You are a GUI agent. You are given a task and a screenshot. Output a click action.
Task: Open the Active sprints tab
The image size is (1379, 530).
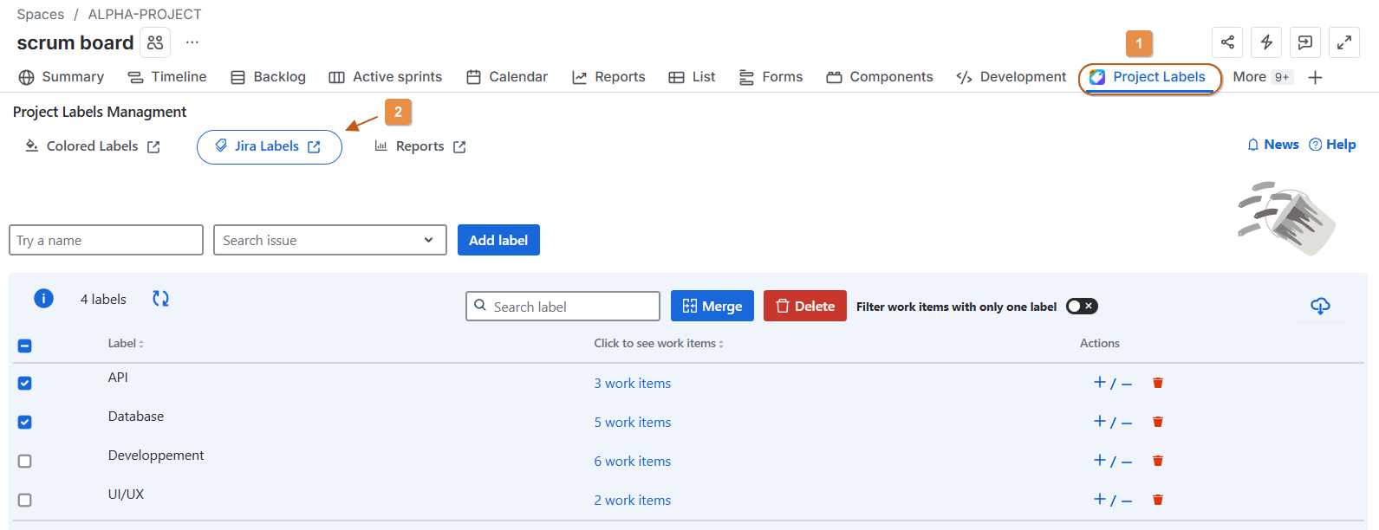pyautogui.click(x=386, y=77)
